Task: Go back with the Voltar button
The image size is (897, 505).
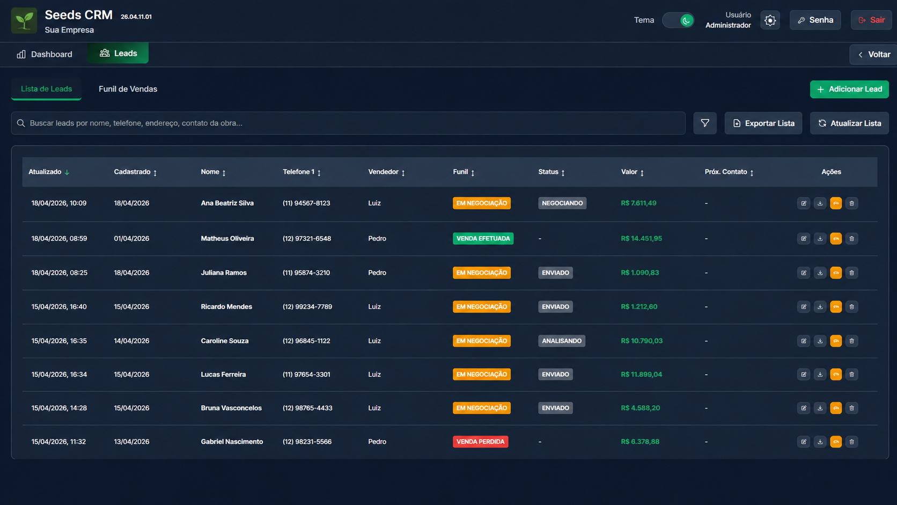Action: tap(873, 54)
